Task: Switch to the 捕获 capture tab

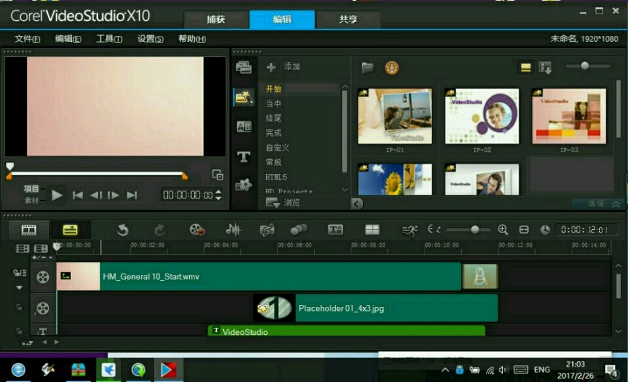Action: tap(215, 19)
